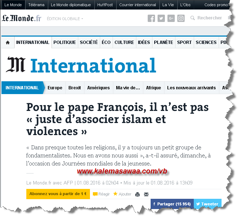Image resolution: width=238 pixels, height=216 pixels.
Task: Open Les nouveaux arrivants subsection
Action: pos(190,88)
